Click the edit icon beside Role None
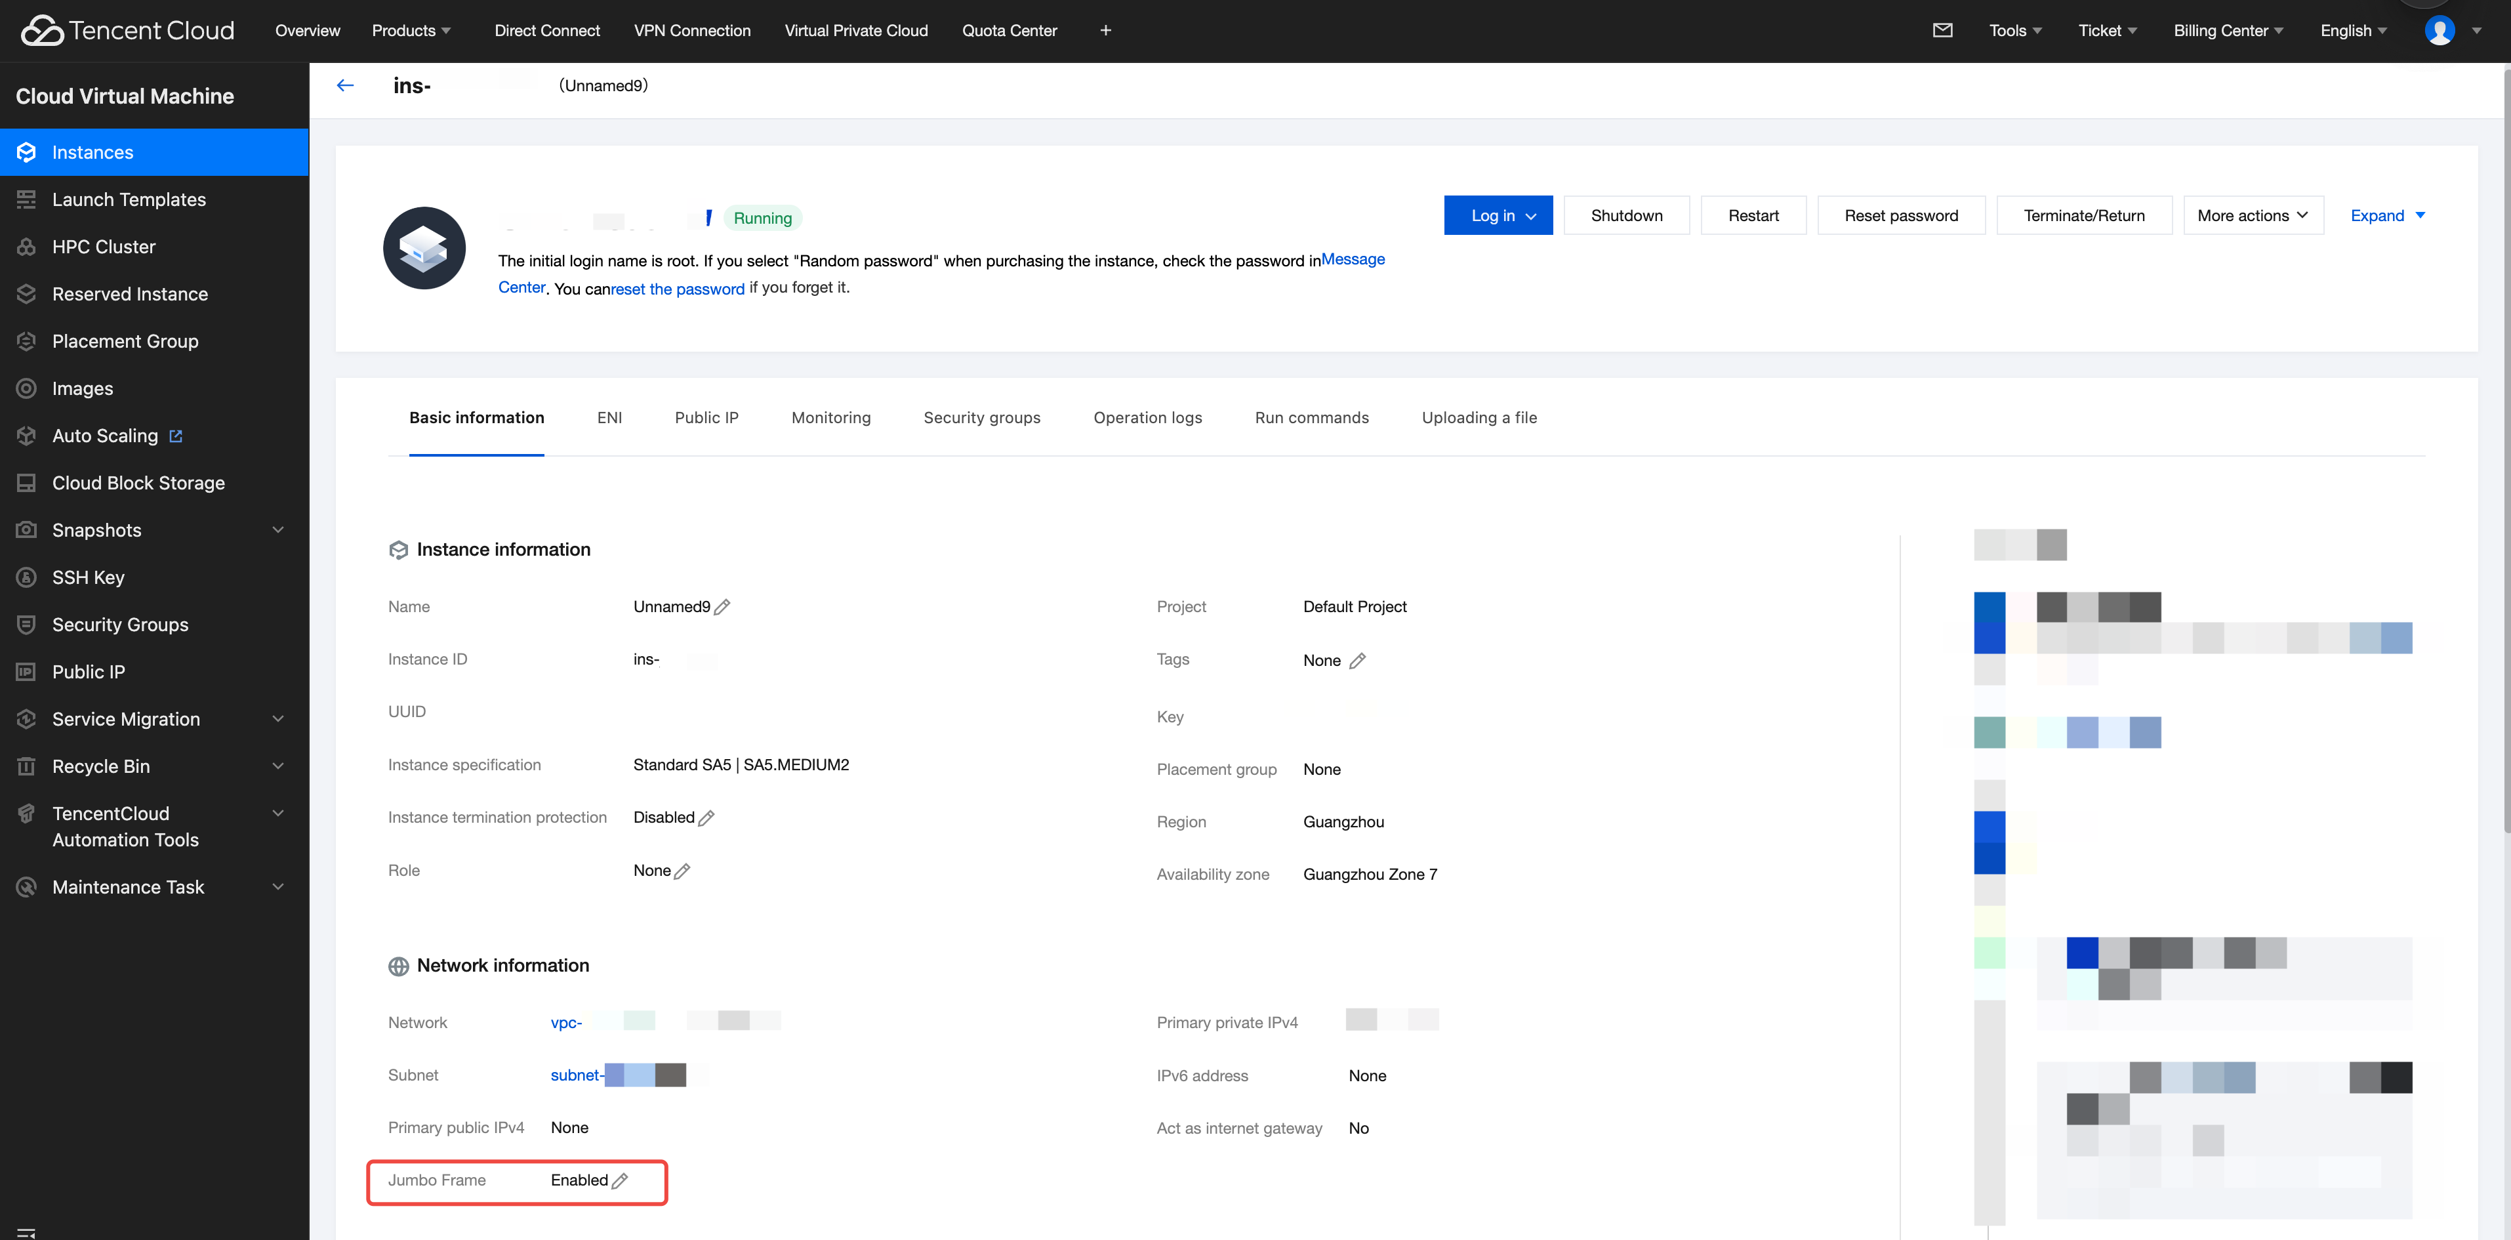2511x1240 pixels. click(x=682, y=871)
